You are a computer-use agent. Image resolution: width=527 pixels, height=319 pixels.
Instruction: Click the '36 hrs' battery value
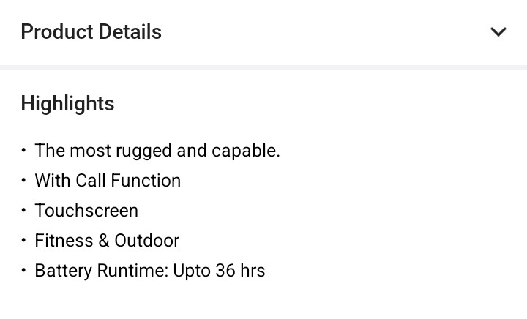241,271
